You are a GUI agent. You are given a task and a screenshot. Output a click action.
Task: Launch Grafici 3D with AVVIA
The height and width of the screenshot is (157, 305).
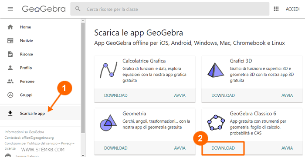tap(287, 95)
